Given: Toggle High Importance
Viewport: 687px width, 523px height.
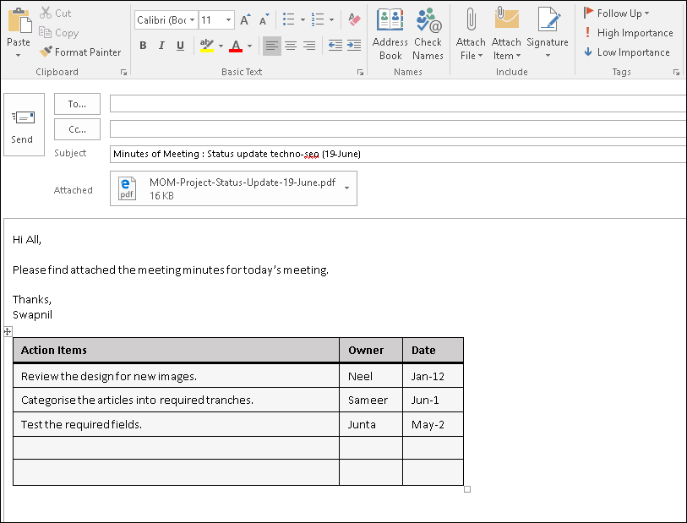Looking at the screenshot, I should click(x=629, y=33).
